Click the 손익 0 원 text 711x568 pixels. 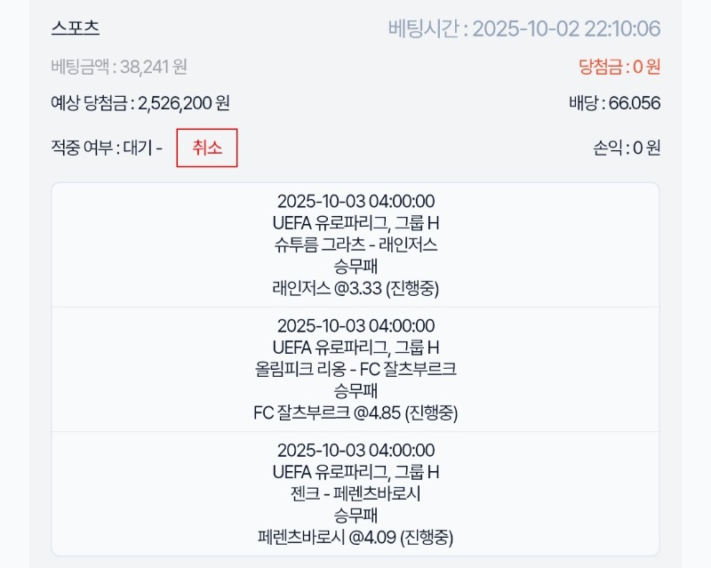coord(627,148)
